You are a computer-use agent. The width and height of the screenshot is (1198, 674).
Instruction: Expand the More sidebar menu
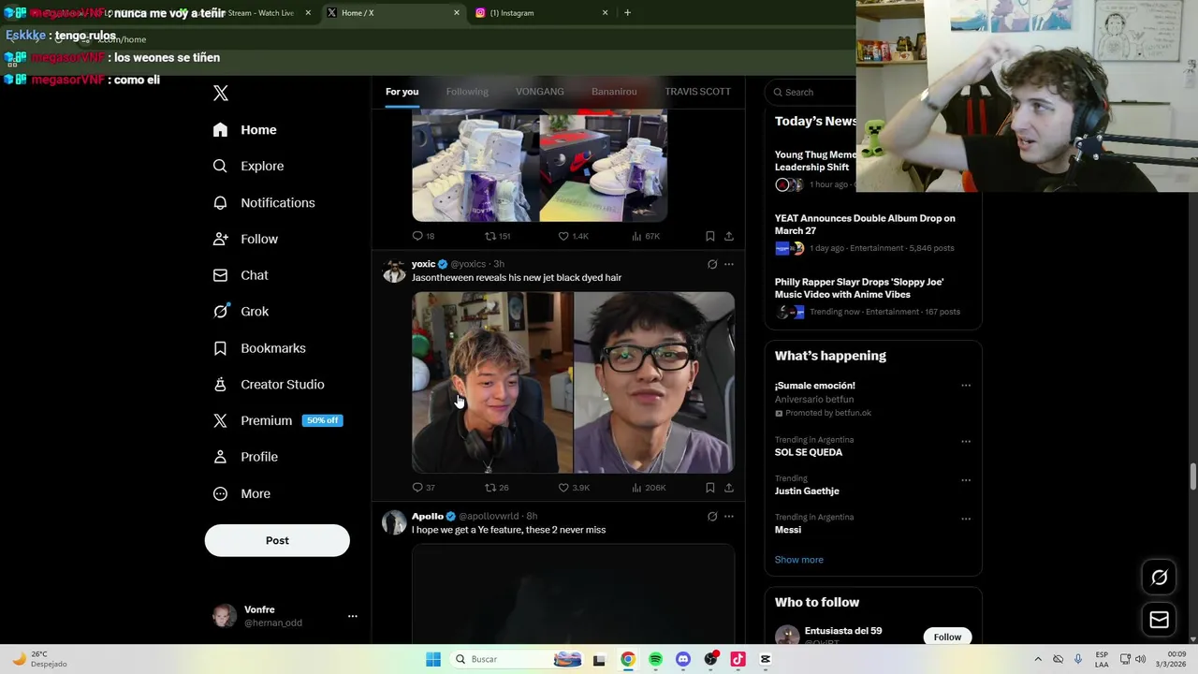tap(242, 493)
